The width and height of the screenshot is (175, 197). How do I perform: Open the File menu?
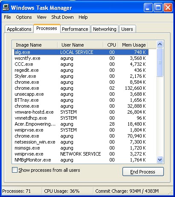[x=7, y=17]
